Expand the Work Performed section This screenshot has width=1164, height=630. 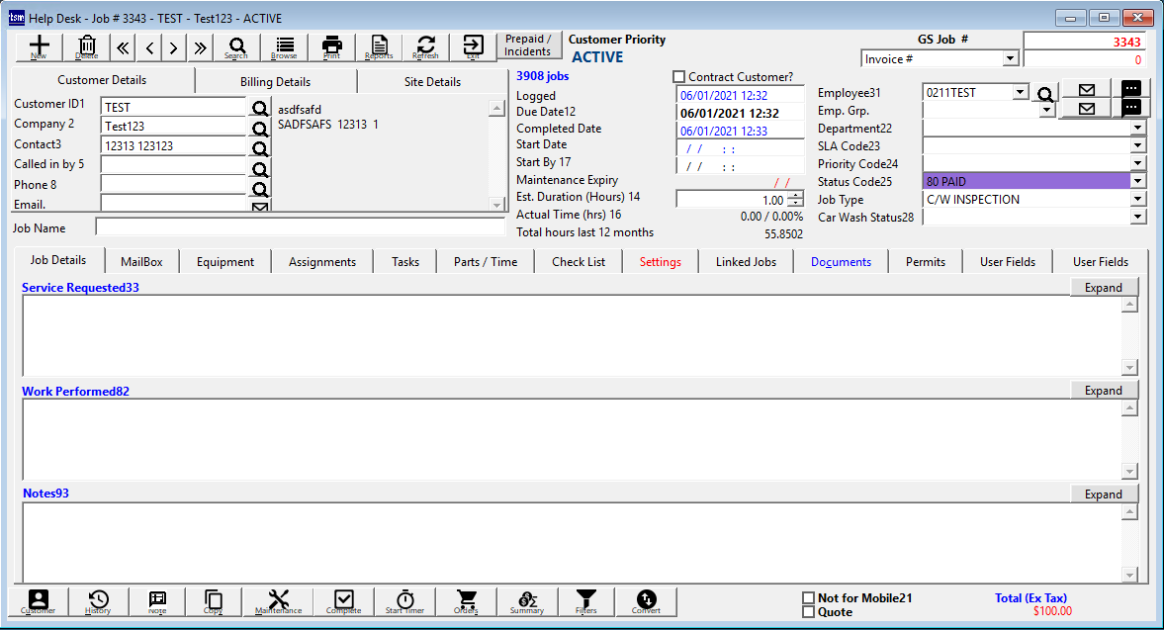(1103, 391)
